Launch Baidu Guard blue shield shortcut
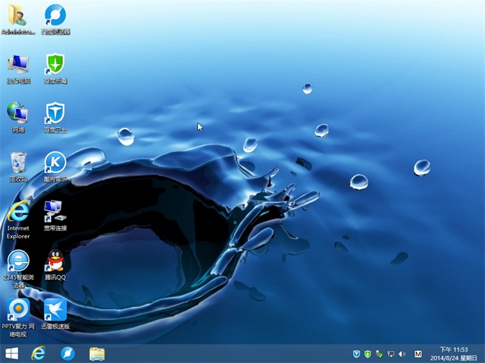Viewport: 485px width, 363px height. click(55, 113)
